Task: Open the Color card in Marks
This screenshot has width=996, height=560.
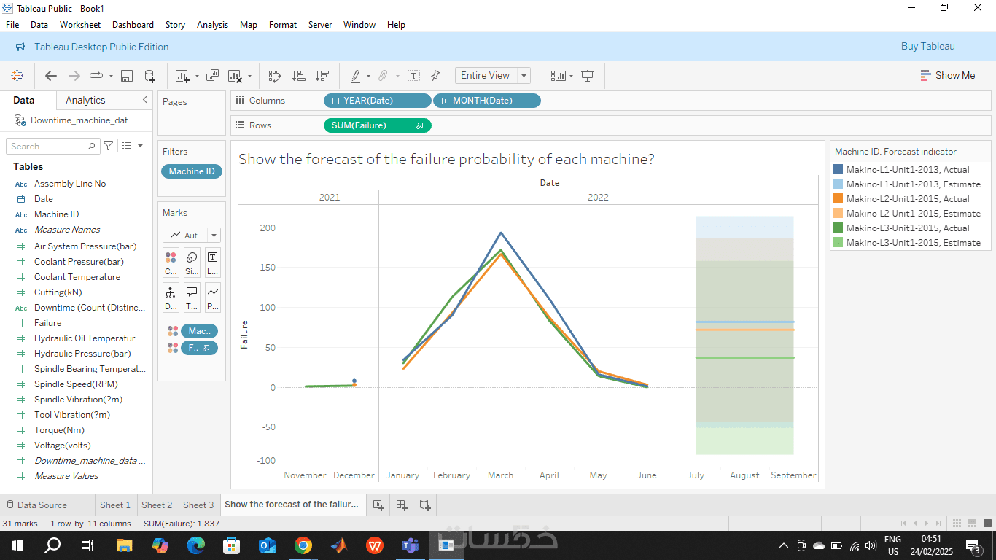Action: [x=171, y=262]
